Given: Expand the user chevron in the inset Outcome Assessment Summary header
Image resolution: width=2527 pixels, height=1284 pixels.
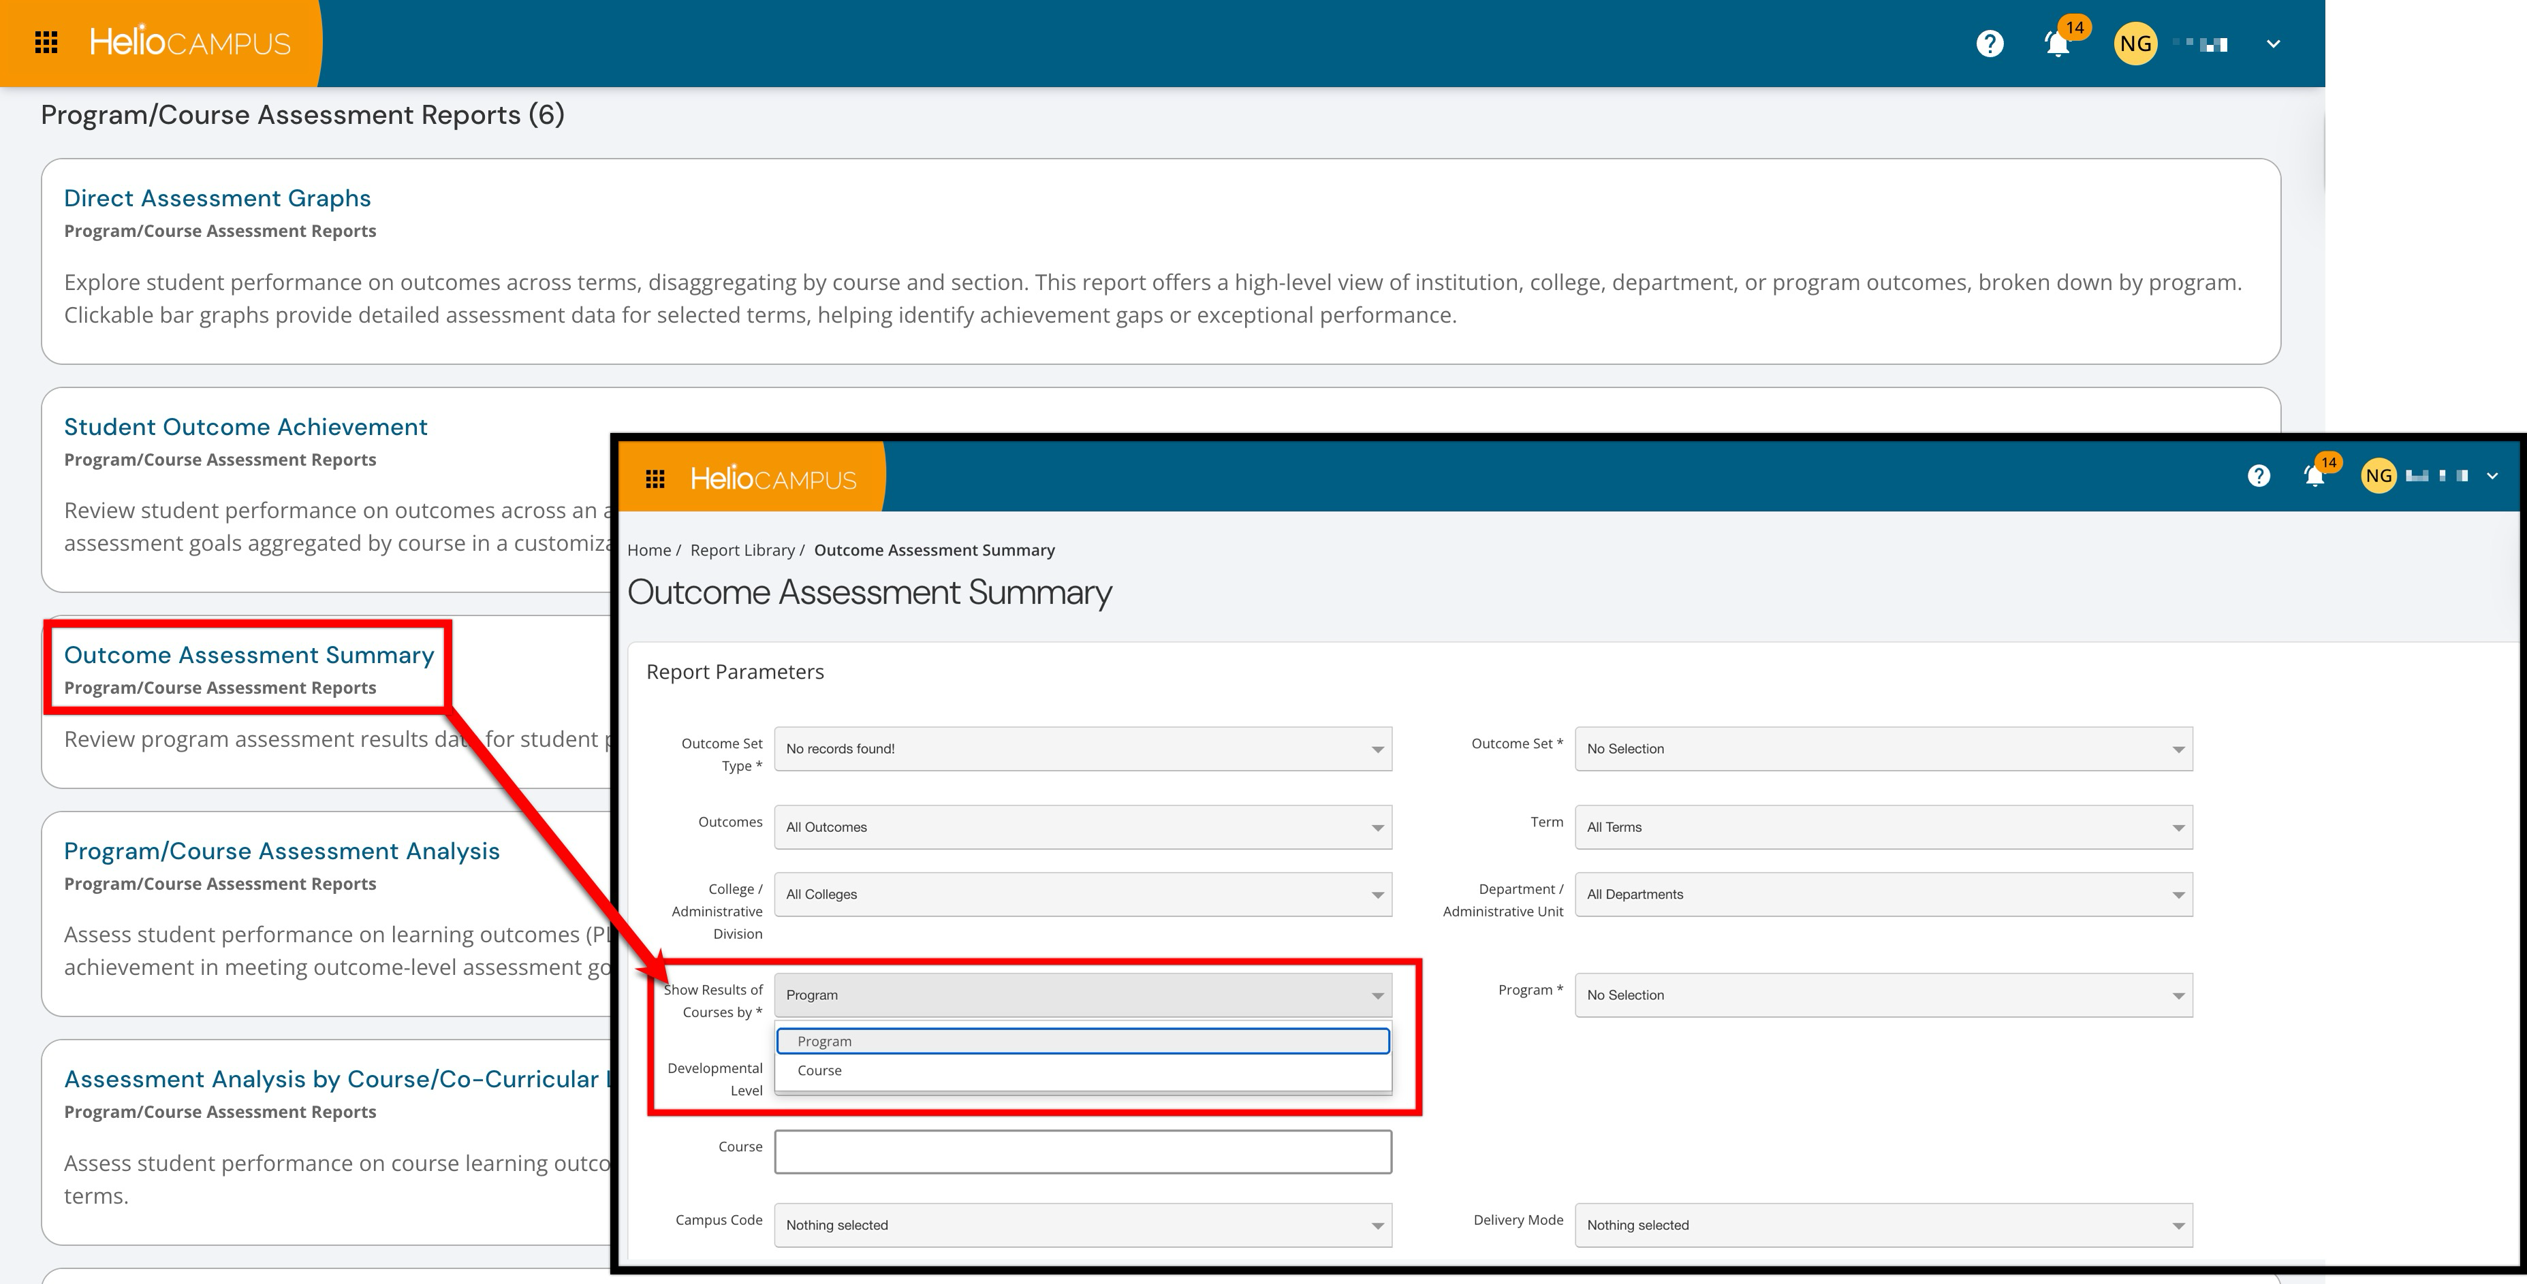Looking at the screenshot, I should pos(2493,477).
